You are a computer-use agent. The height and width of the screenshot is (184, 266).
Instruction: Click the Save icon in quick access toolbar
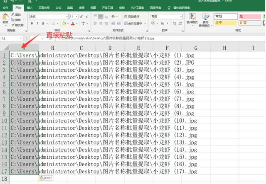[5, 1]
